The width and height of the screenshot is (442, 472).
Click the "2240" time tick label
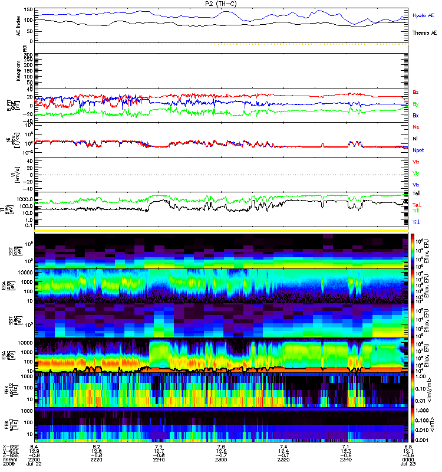point(159,460)
